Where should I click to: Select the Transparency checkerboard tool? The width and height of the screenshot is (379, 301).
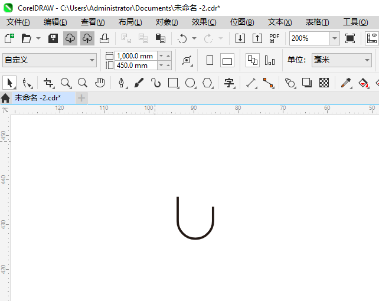[324, 83]
